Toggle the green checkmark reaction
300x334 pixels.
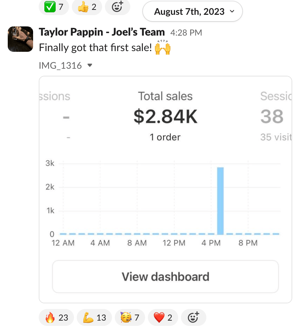click(x=54, y=7)
